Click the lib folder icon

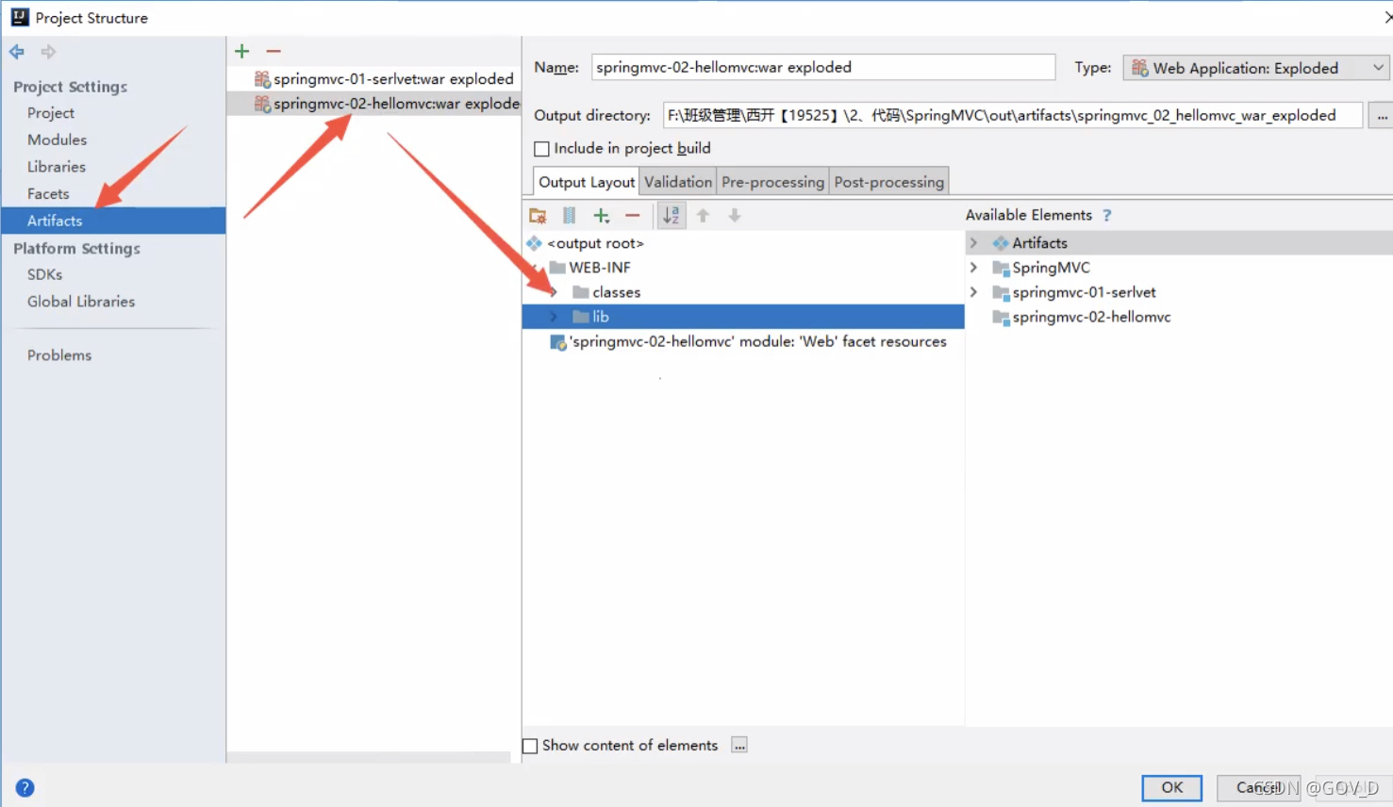(x=581, y=317)
